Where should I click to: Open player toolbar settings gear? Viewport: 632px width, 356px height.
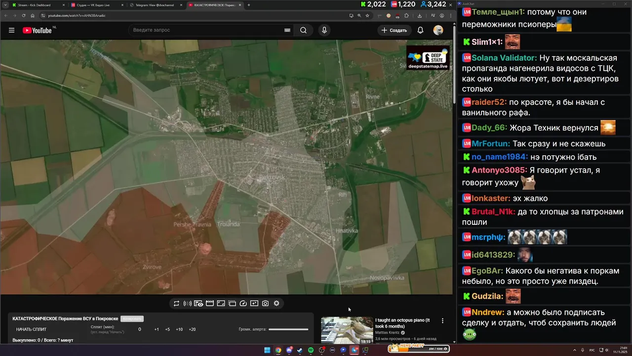pyautogui.click(x=276, y=303)
